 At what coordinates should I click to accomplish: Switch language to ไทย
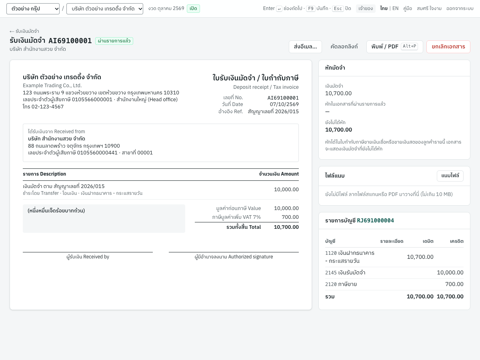click(384, 8)
